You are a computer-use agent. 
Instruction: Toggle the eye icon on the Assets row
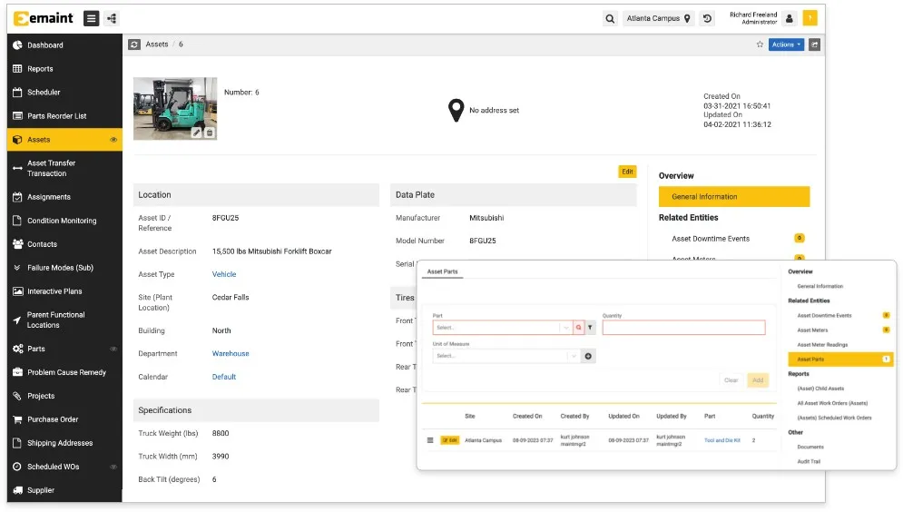point(113,140)
